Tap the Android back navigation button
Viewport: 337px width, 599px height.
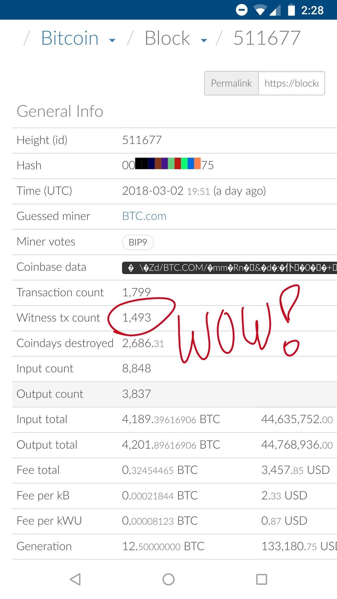click(x=75, y=579)
